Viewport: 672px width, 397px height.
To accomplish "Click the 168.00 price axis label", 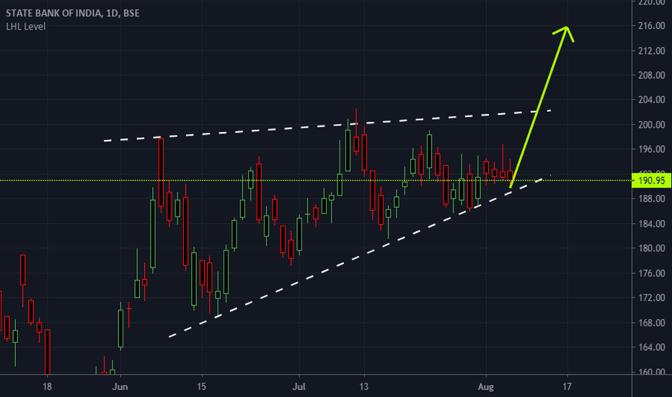I will 651,323.
